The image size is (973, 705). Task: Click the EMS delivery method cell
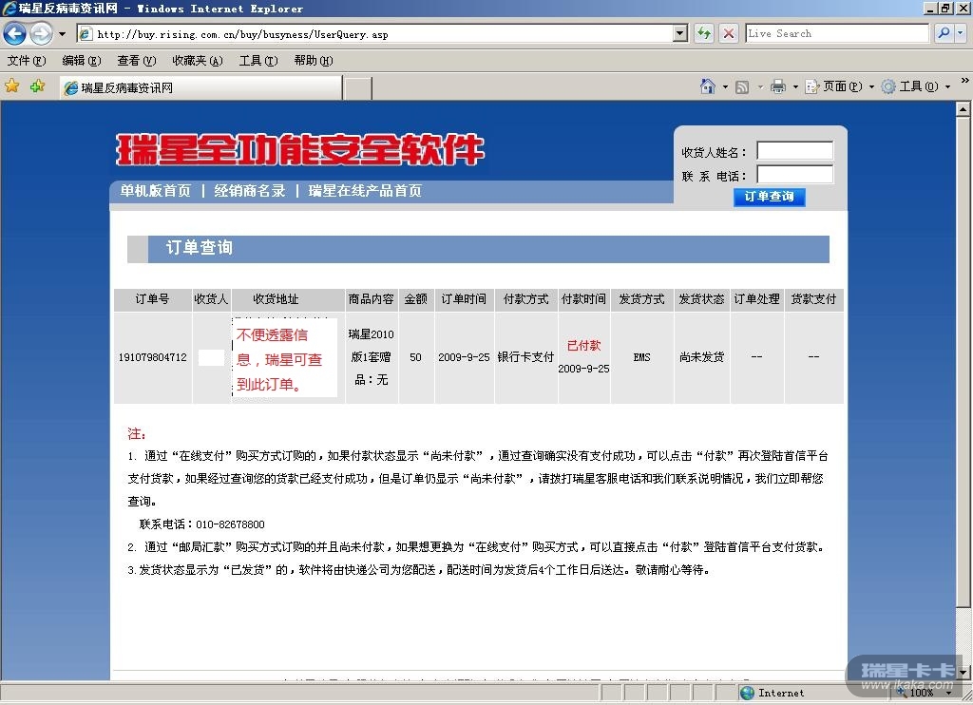click(x=641, y=357)
